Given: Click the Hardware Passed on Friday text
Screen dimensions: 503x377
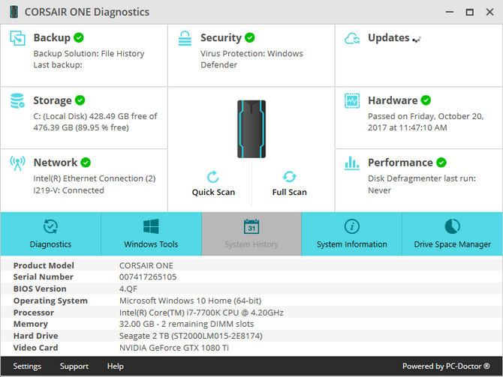Looking at the screenshot, I should pos(426,122).
